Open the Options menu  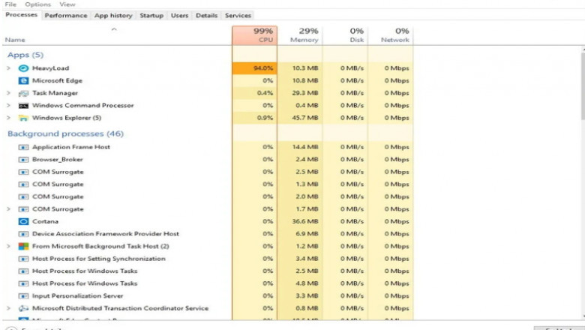[x=37, y=4]
